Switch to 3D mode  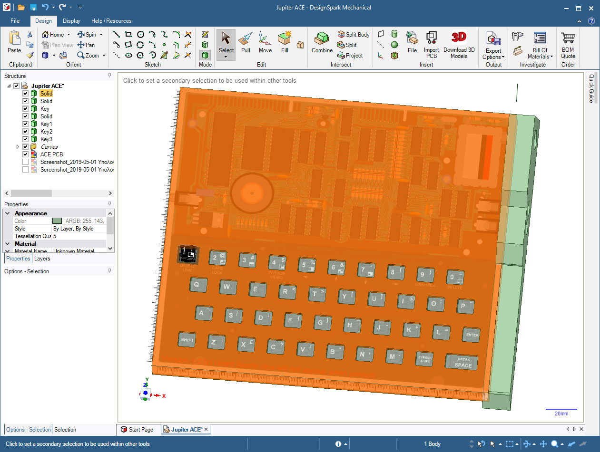click(205, 55)
